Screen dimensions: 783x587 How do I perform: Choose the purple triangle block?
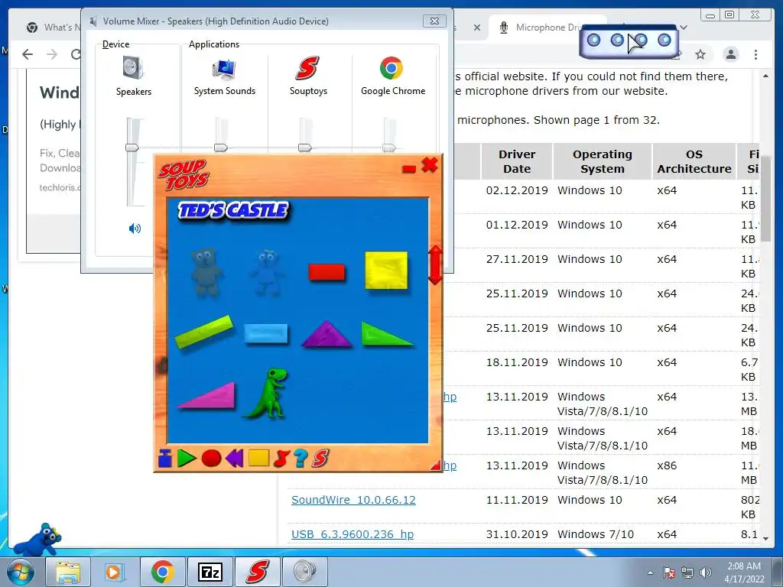327,334
